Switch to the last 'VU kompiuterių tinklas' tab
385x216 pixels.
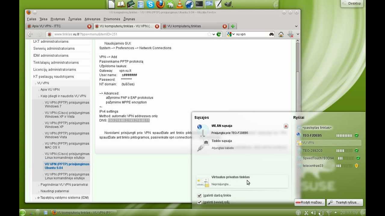pyautogui.click(x=195, y=26)
